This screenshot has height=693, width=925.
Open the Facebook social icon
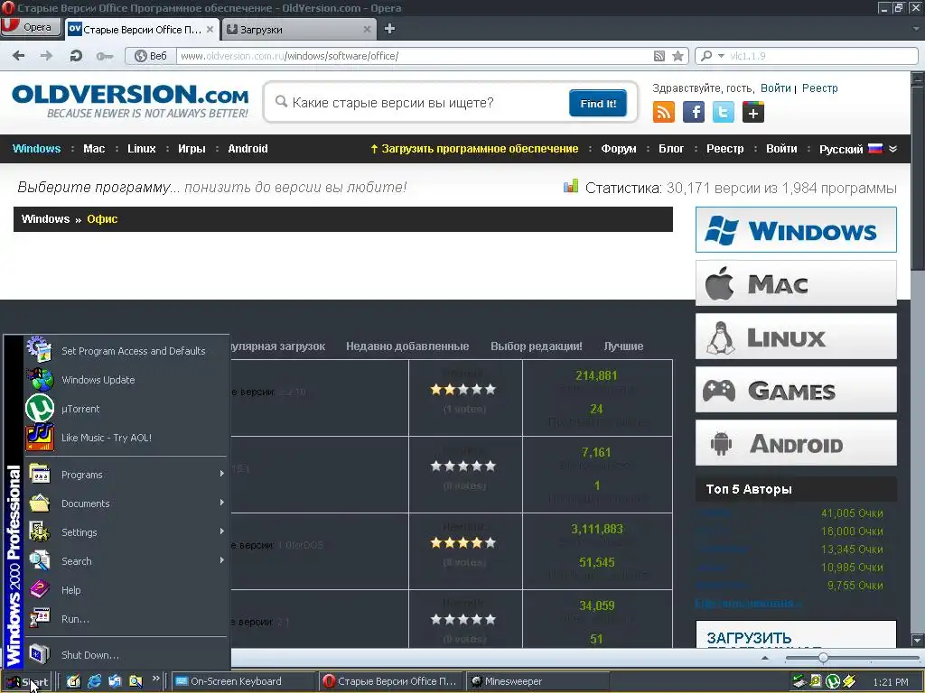694,112
